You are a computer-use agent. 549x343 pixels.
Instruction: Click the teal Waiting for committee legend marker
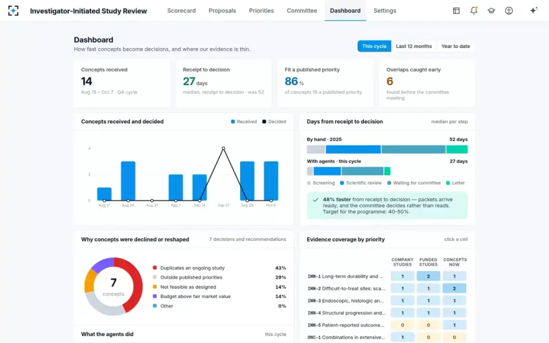[x=389, y=183]
